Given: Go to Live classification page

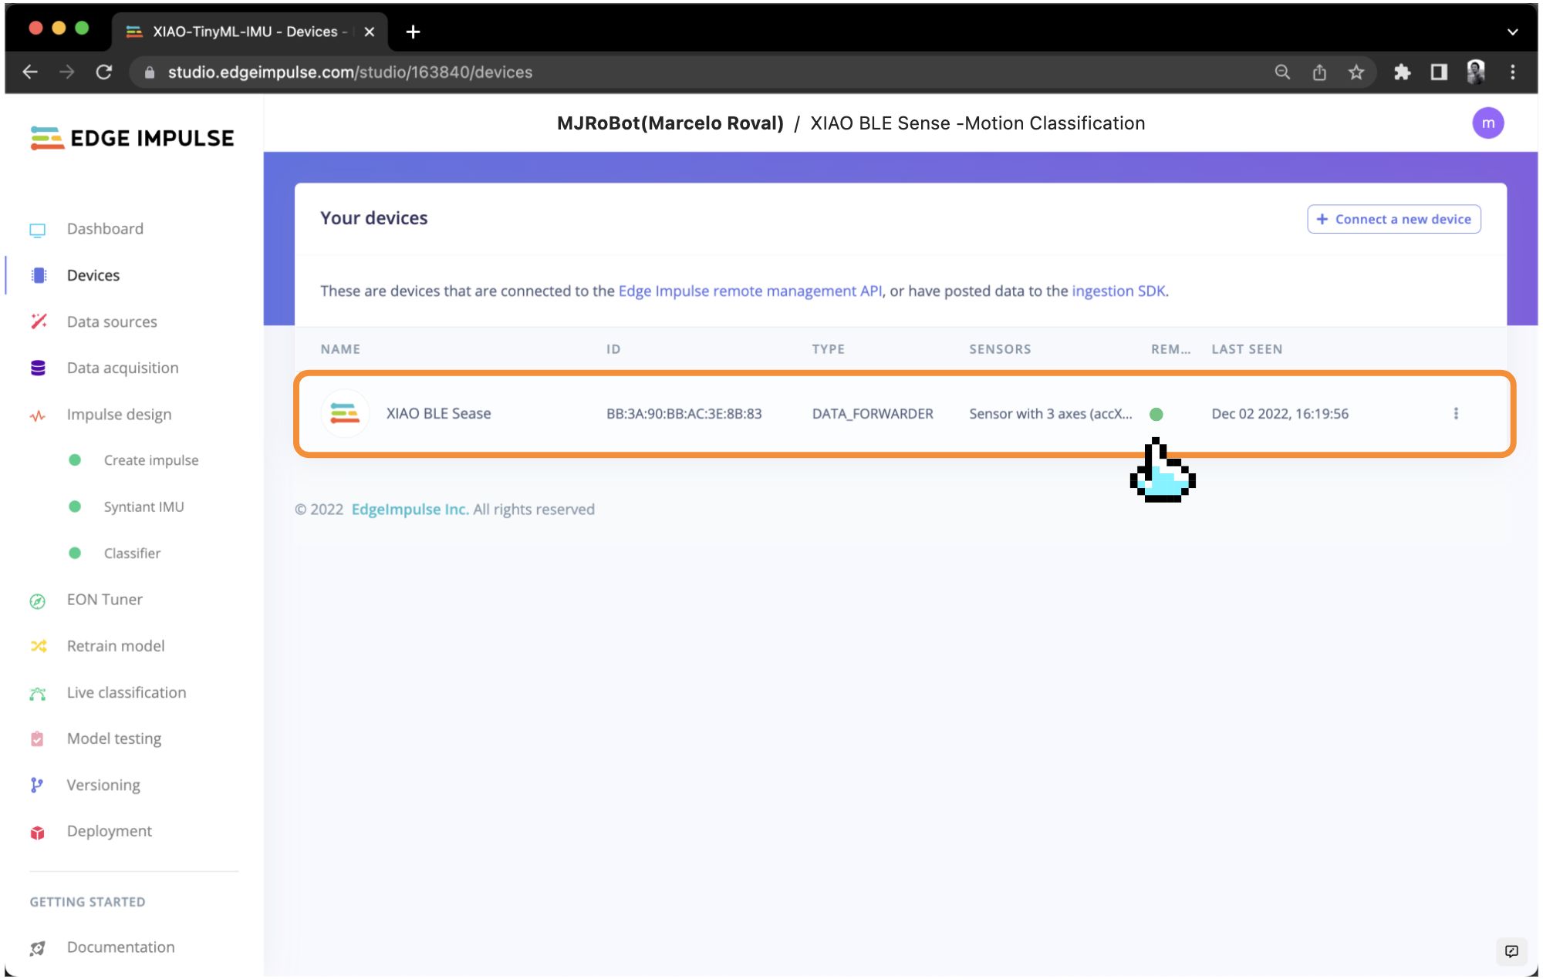Looking at the screenshot, I should pos(127,692).
